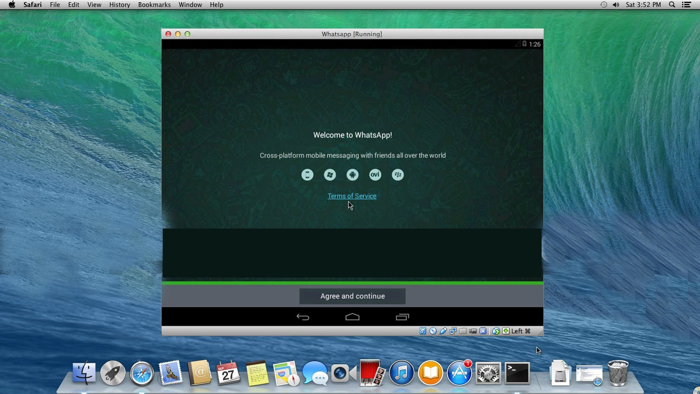Click the VirtualBox network adapters indicator
This screenshot has height=394, width=700.
point(453,331)
